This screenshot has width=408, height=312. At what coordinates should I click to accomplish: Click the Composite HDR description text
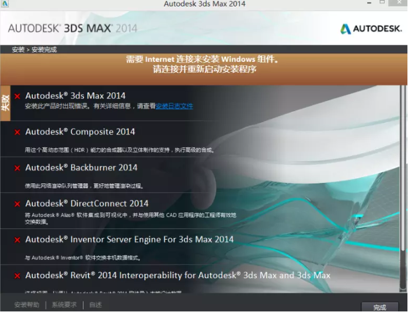click(120, 150)
